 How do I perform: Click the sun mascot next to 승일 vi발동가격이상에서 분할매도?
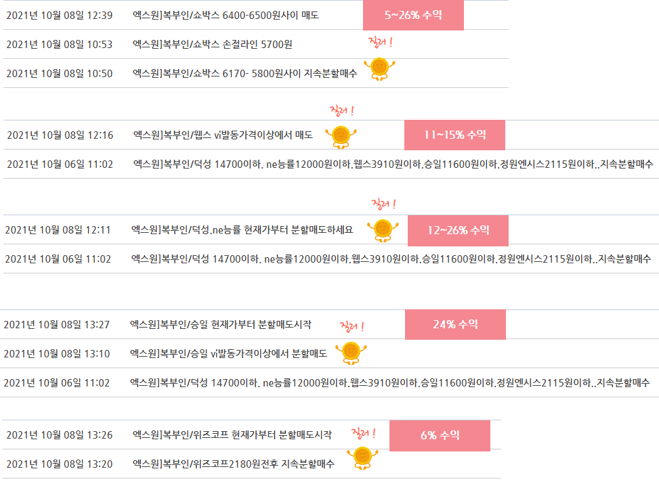click(351, 353)
